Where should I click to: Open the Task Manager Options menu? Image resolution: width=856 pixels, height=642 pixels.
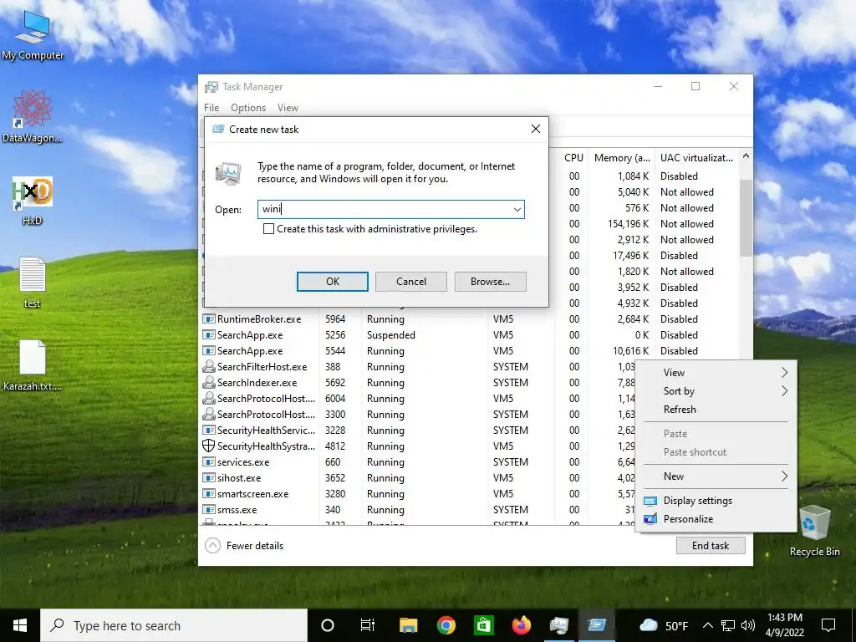point(247,108)
